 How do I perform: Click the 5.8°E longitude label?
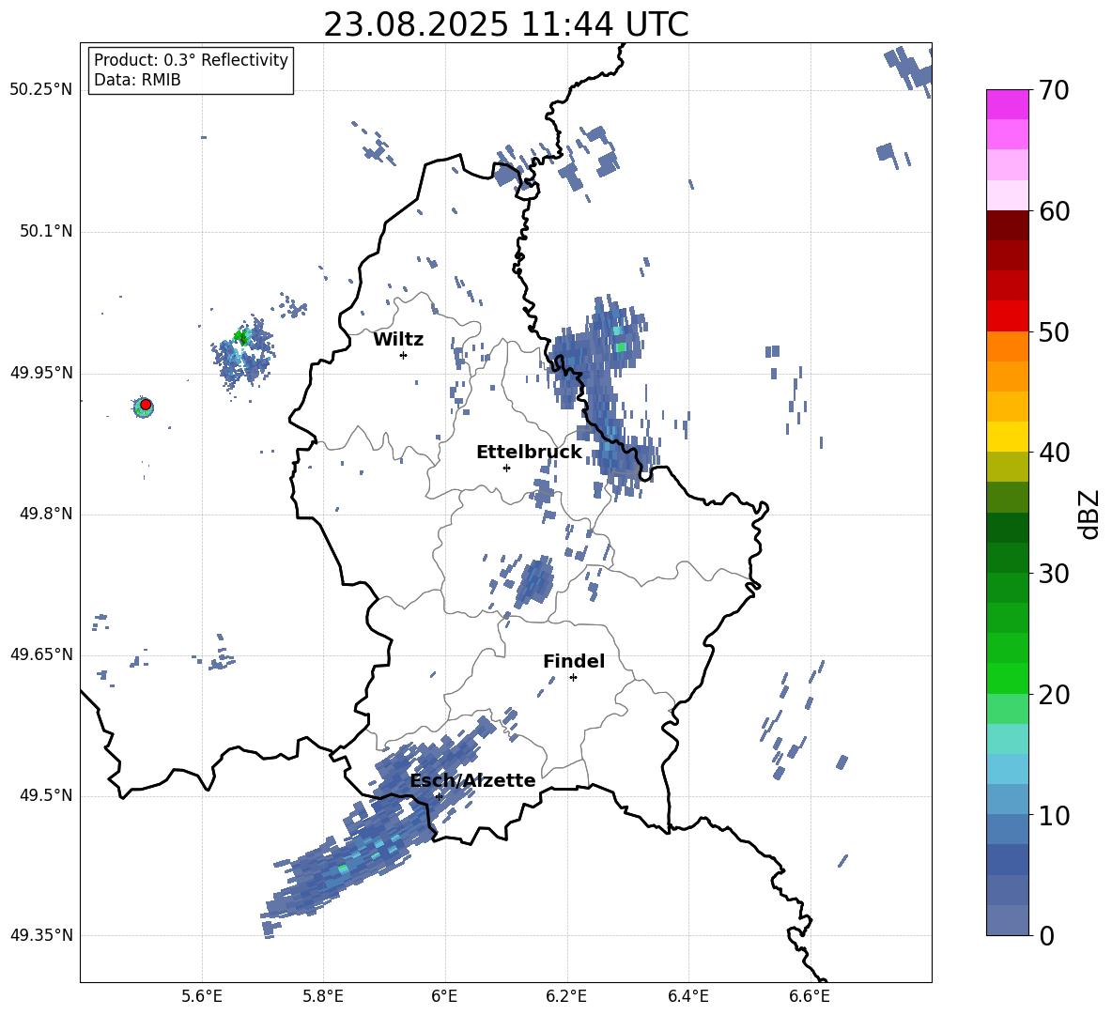click(x=323, y=996)
